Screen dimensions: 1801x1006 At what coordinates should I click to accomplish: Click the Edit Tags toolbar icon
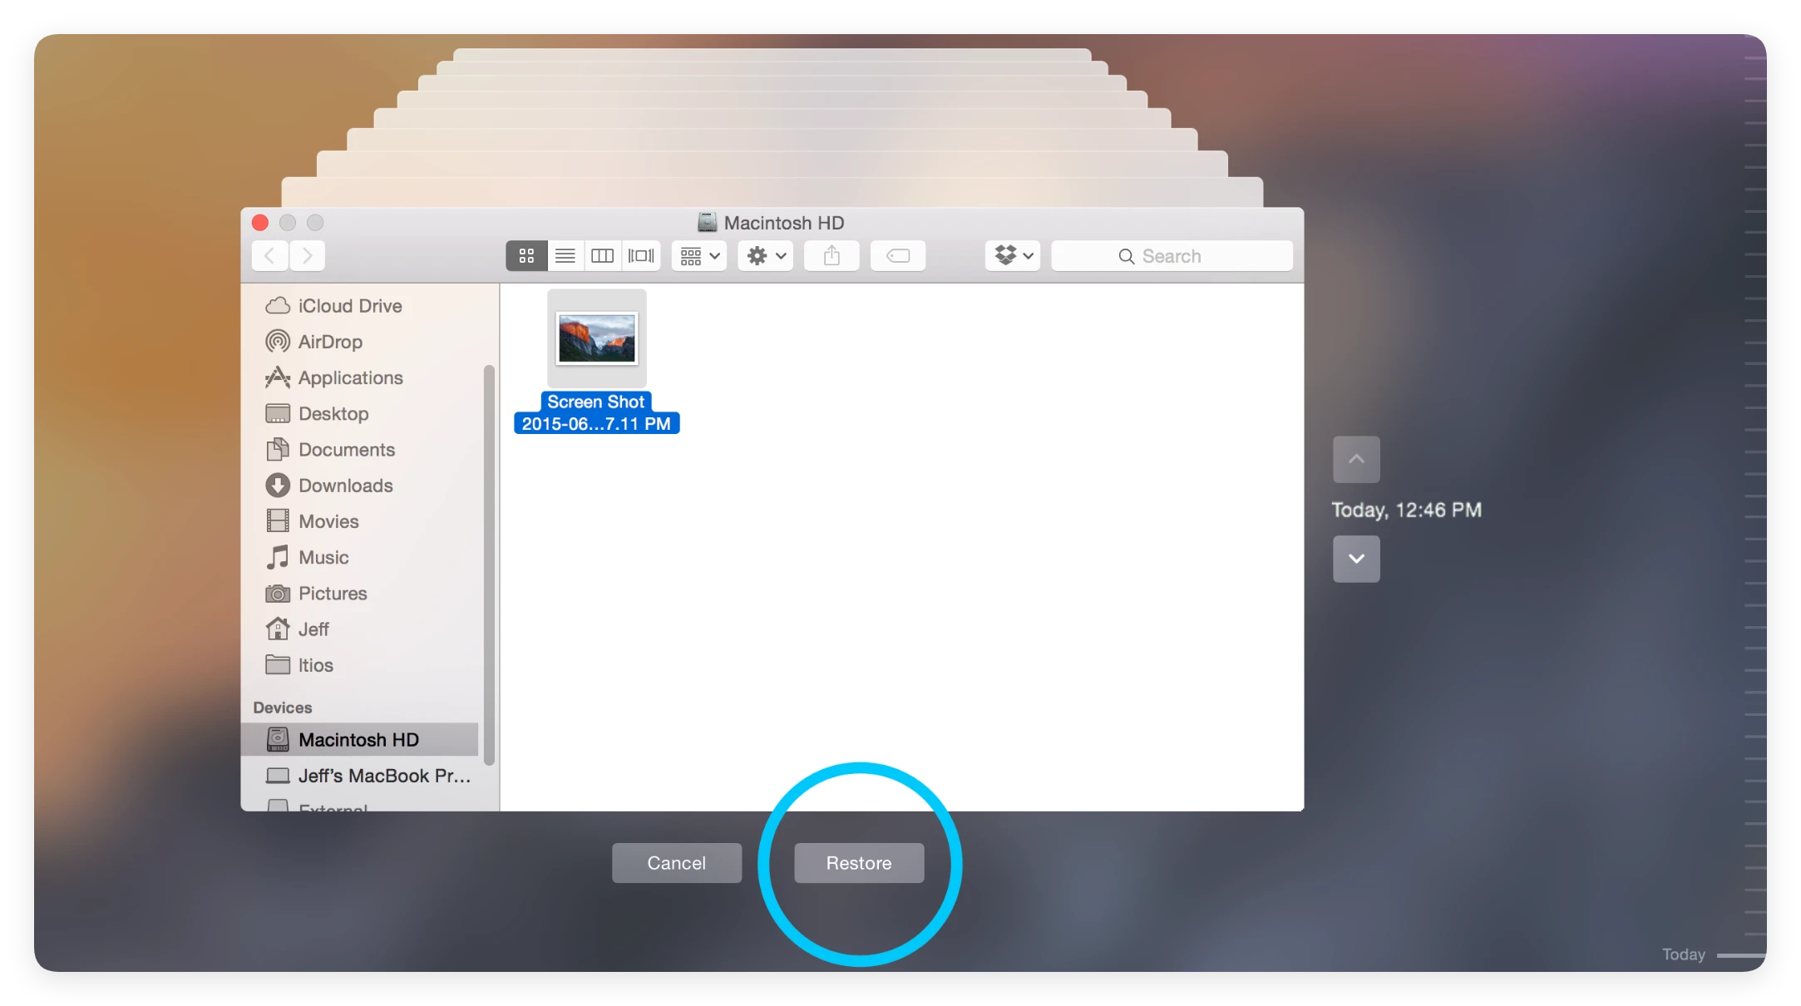point(898,256)
